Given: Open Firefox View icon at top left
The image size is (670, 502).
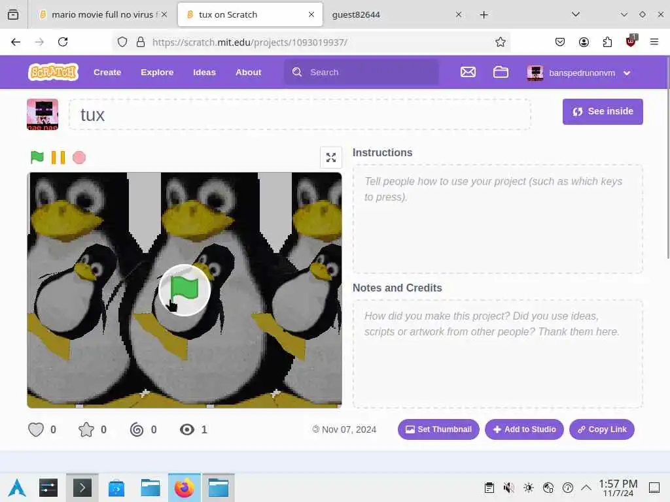Looking at the screenshot, I should (13, 14).
